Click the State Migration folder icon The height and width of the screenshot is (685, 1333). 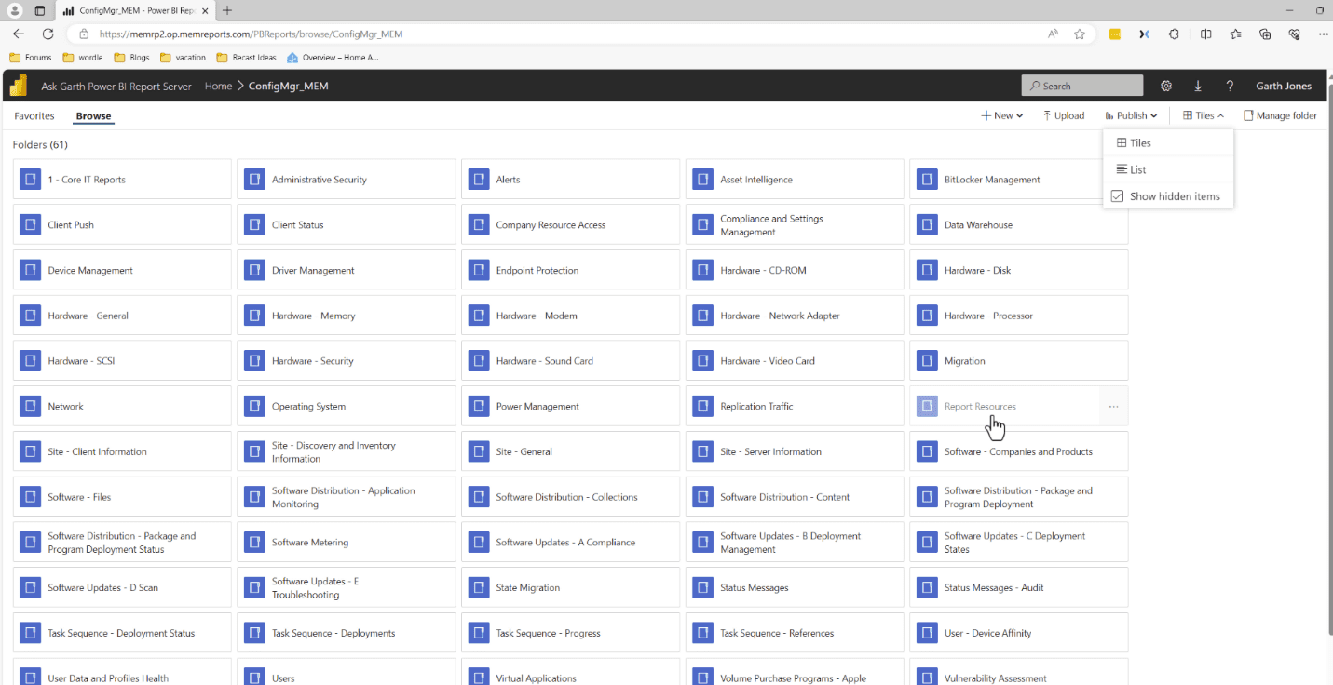tap(479, 588)
